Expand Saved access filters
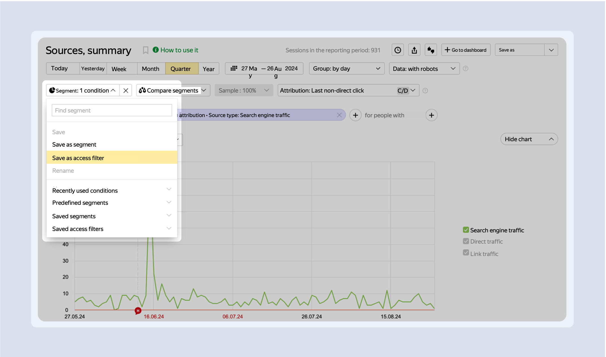The image size is (606, 357). [112, 229]
